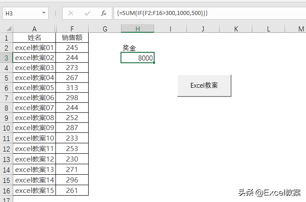The height and width of the screenshot is (202, 306).
Task: Click cell excel教案04
Action: 35,78
